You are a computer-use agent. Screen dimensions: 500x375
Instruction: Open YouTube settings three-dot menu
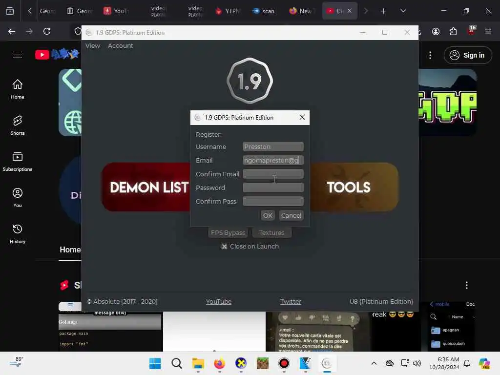[x=430, y=55]
